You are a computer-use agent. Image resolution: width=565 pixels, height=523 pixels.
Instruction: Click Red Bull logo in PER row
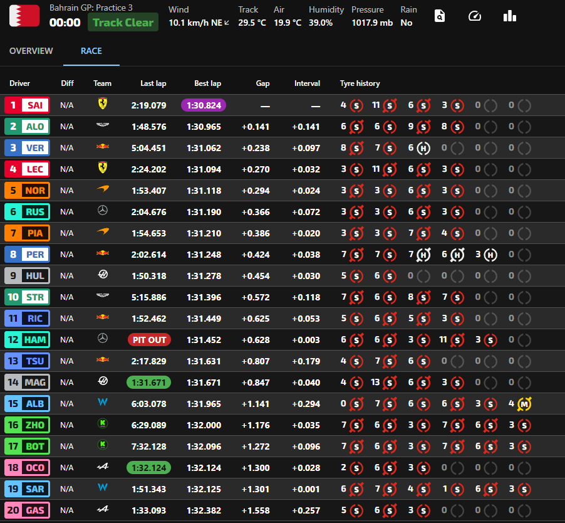click(x=103, y=253)
